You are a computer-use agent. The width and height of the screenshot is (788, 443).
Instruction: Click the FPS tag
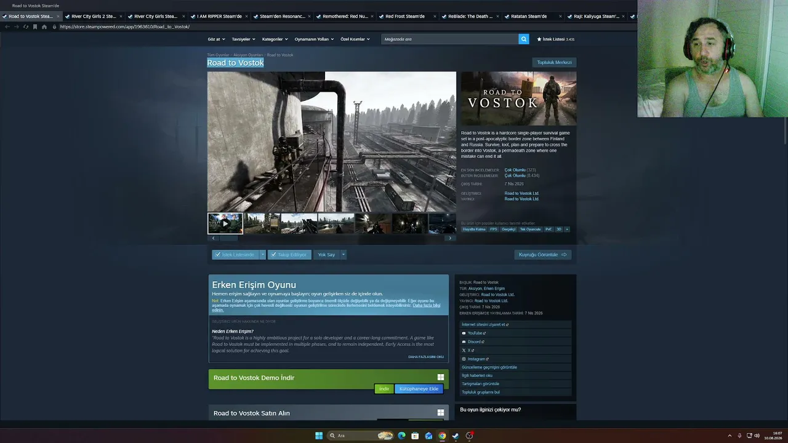494,229
